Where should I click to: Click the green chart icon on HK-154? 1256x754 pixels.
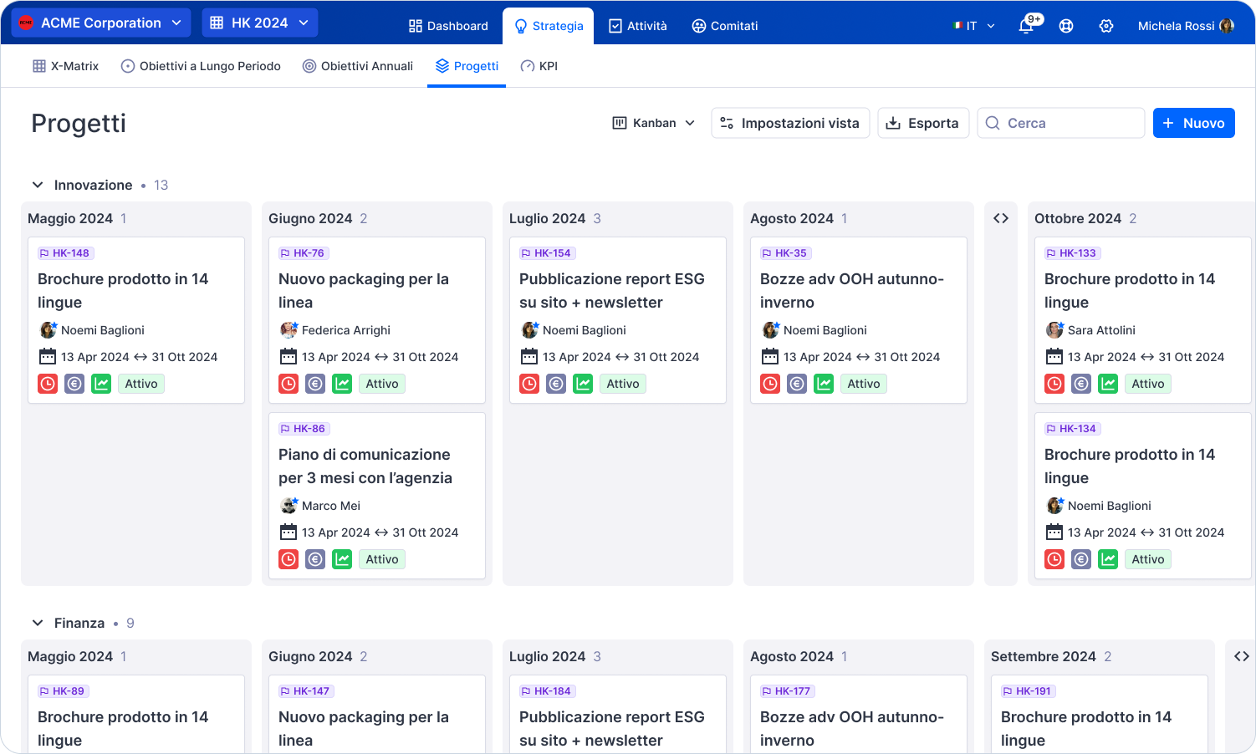click(584, 384)
